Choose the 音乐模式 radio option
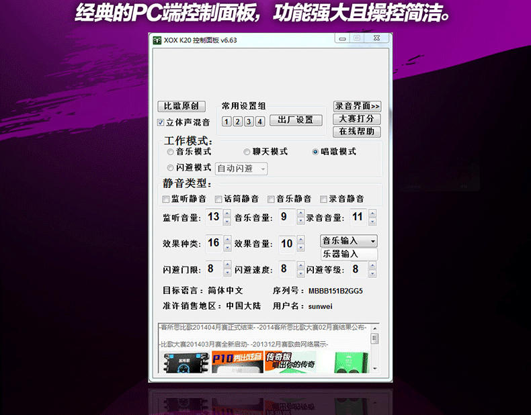The height and width of the screenshot is (415, 531). click(170, 152)
